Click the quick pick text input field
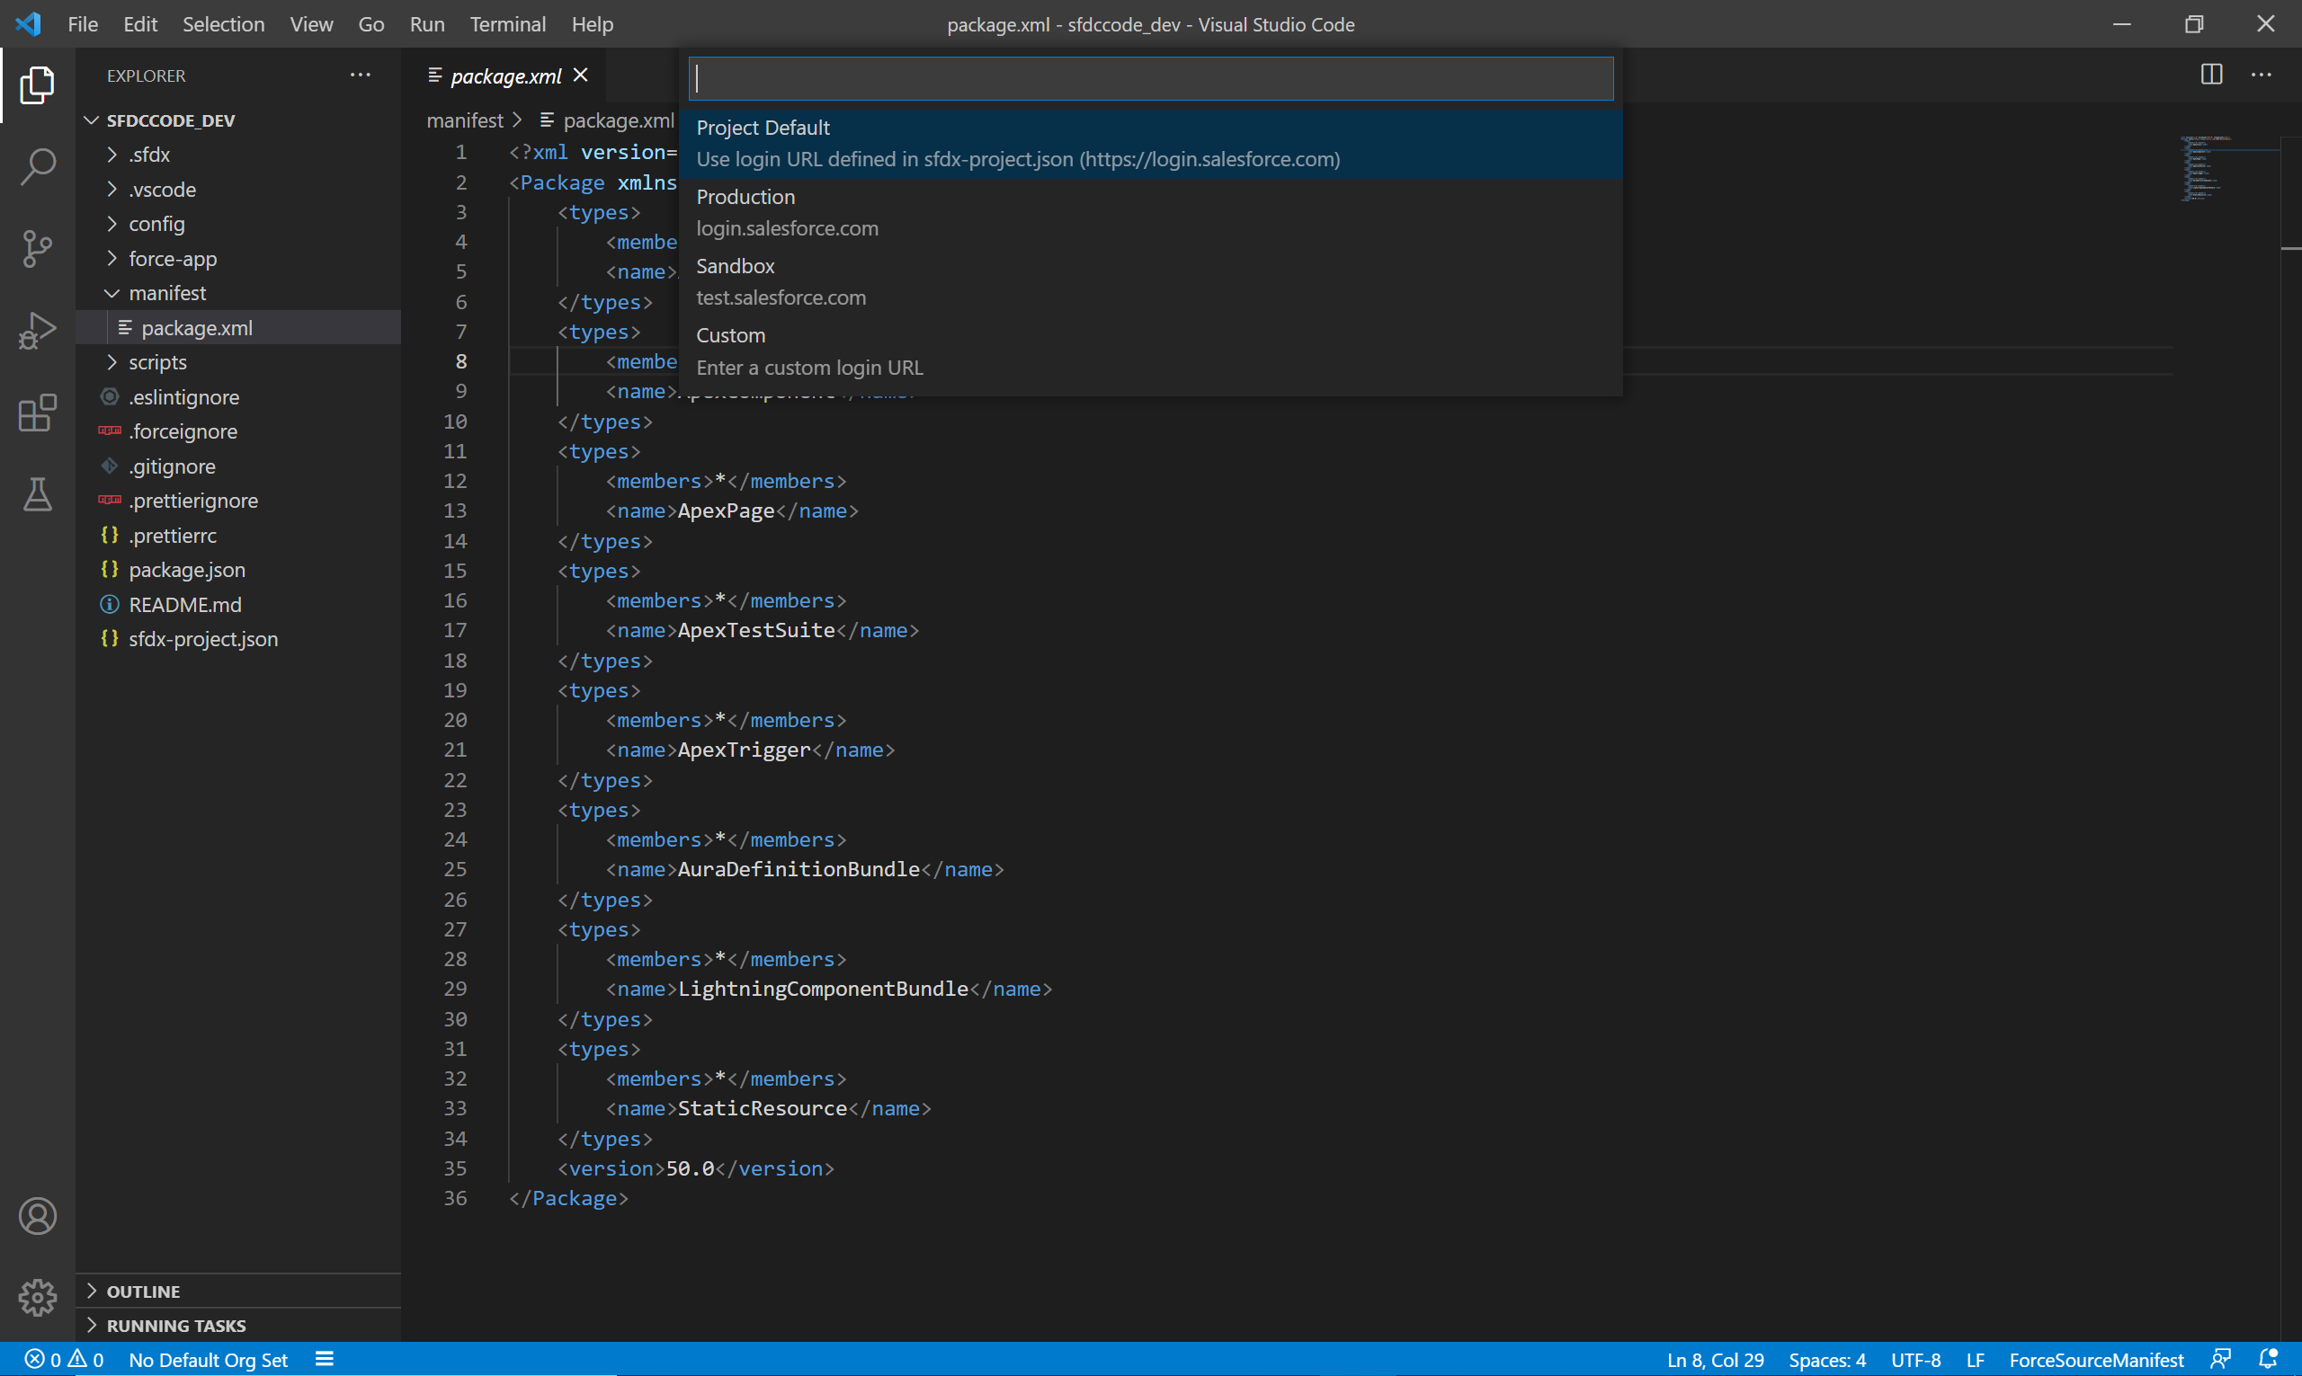2302x1376 pixels. click(x=1150, y=79)
